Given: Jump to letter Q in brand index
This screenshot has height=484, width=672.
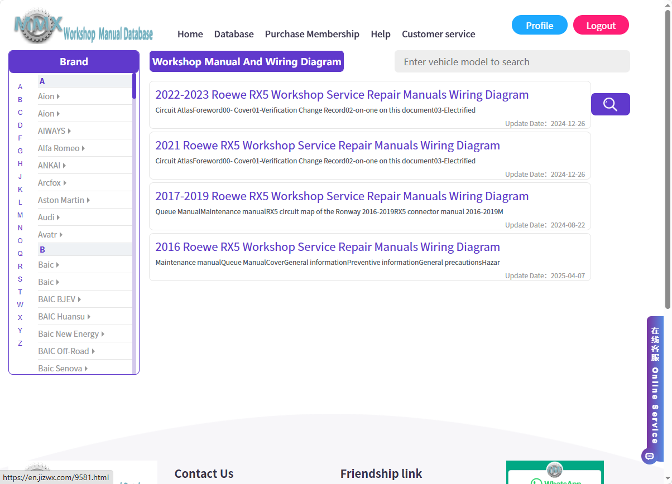Looking at the screenshot, I should [x=20, y=254].
